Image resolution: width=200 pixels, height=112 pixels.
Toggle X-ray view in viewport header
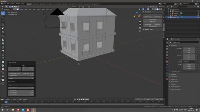(153, 9)
